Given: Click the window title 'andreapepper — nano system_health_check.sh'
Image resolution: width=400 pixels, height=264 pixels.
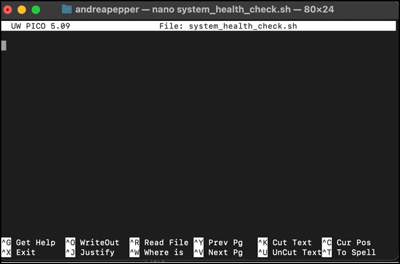Looking at the screenshot, I should (x=183, y=10).
